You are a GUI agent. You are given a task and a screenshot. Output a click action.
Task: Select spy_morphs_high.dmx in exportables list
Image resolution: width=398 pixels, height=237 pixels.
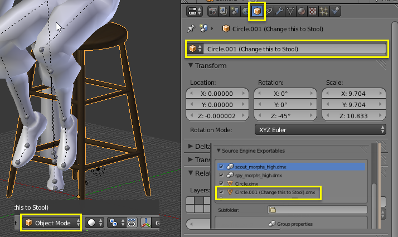tap(291, 175)
